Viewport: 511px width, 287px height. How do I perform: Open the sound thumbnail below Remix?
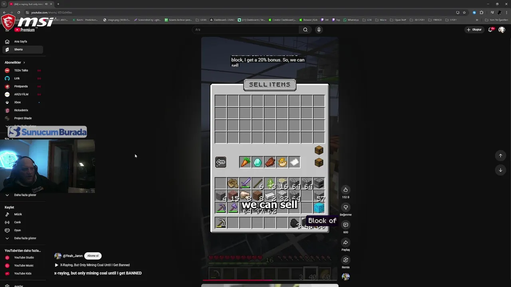346,276
